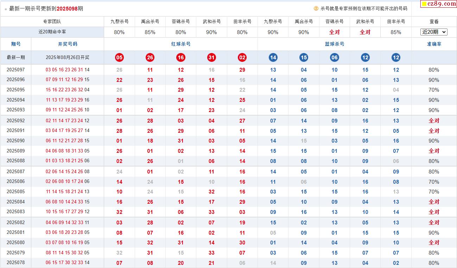Click draw numbers 07 09 11 12 16 29 15
Viewport: 457px width, 268px height.
[x=68, y=80]
